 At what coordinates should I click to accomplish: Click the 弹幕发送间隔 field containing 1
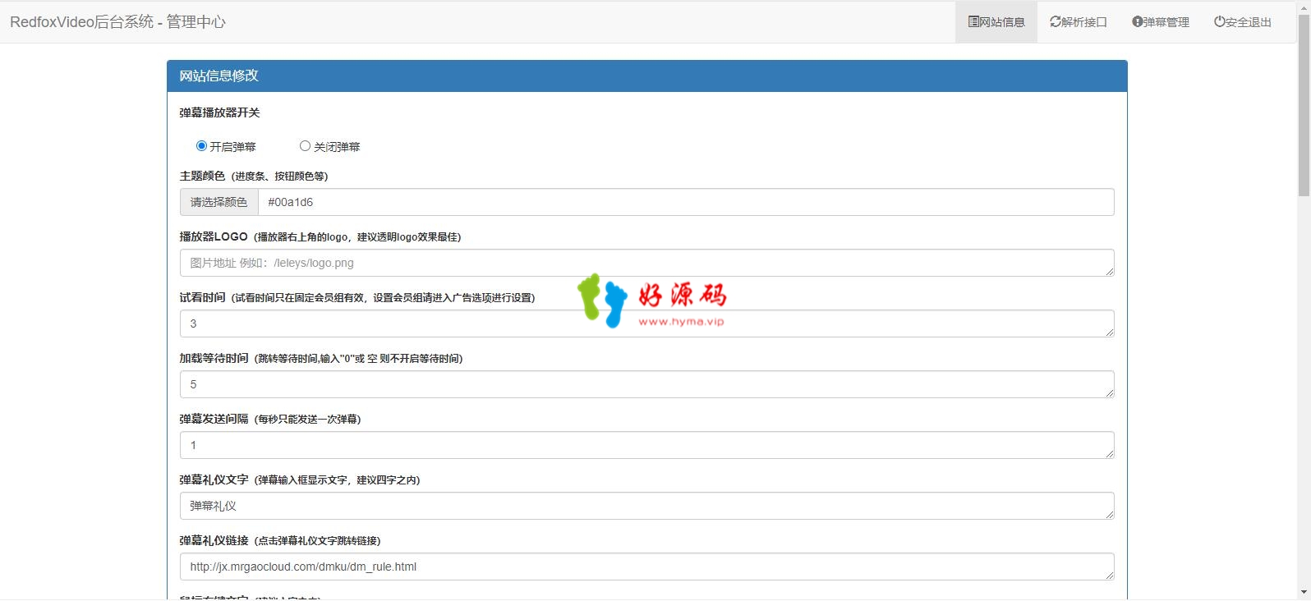(647, 445)
